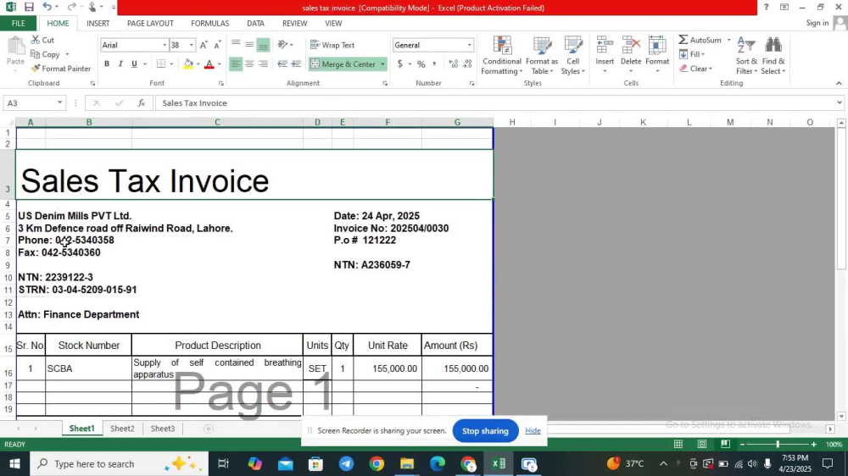The width and height of the screenshot is (848, 476).
Task: Open Google Chrome from the taskbar
Action: (x=377, y=463)
